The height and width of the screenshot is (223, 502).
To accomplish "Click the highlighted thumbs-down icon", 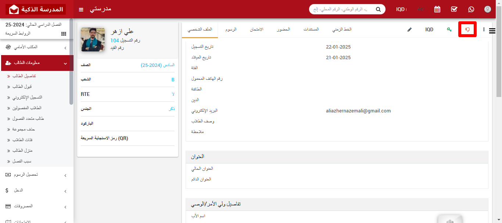I will click(x=467, y=29).
